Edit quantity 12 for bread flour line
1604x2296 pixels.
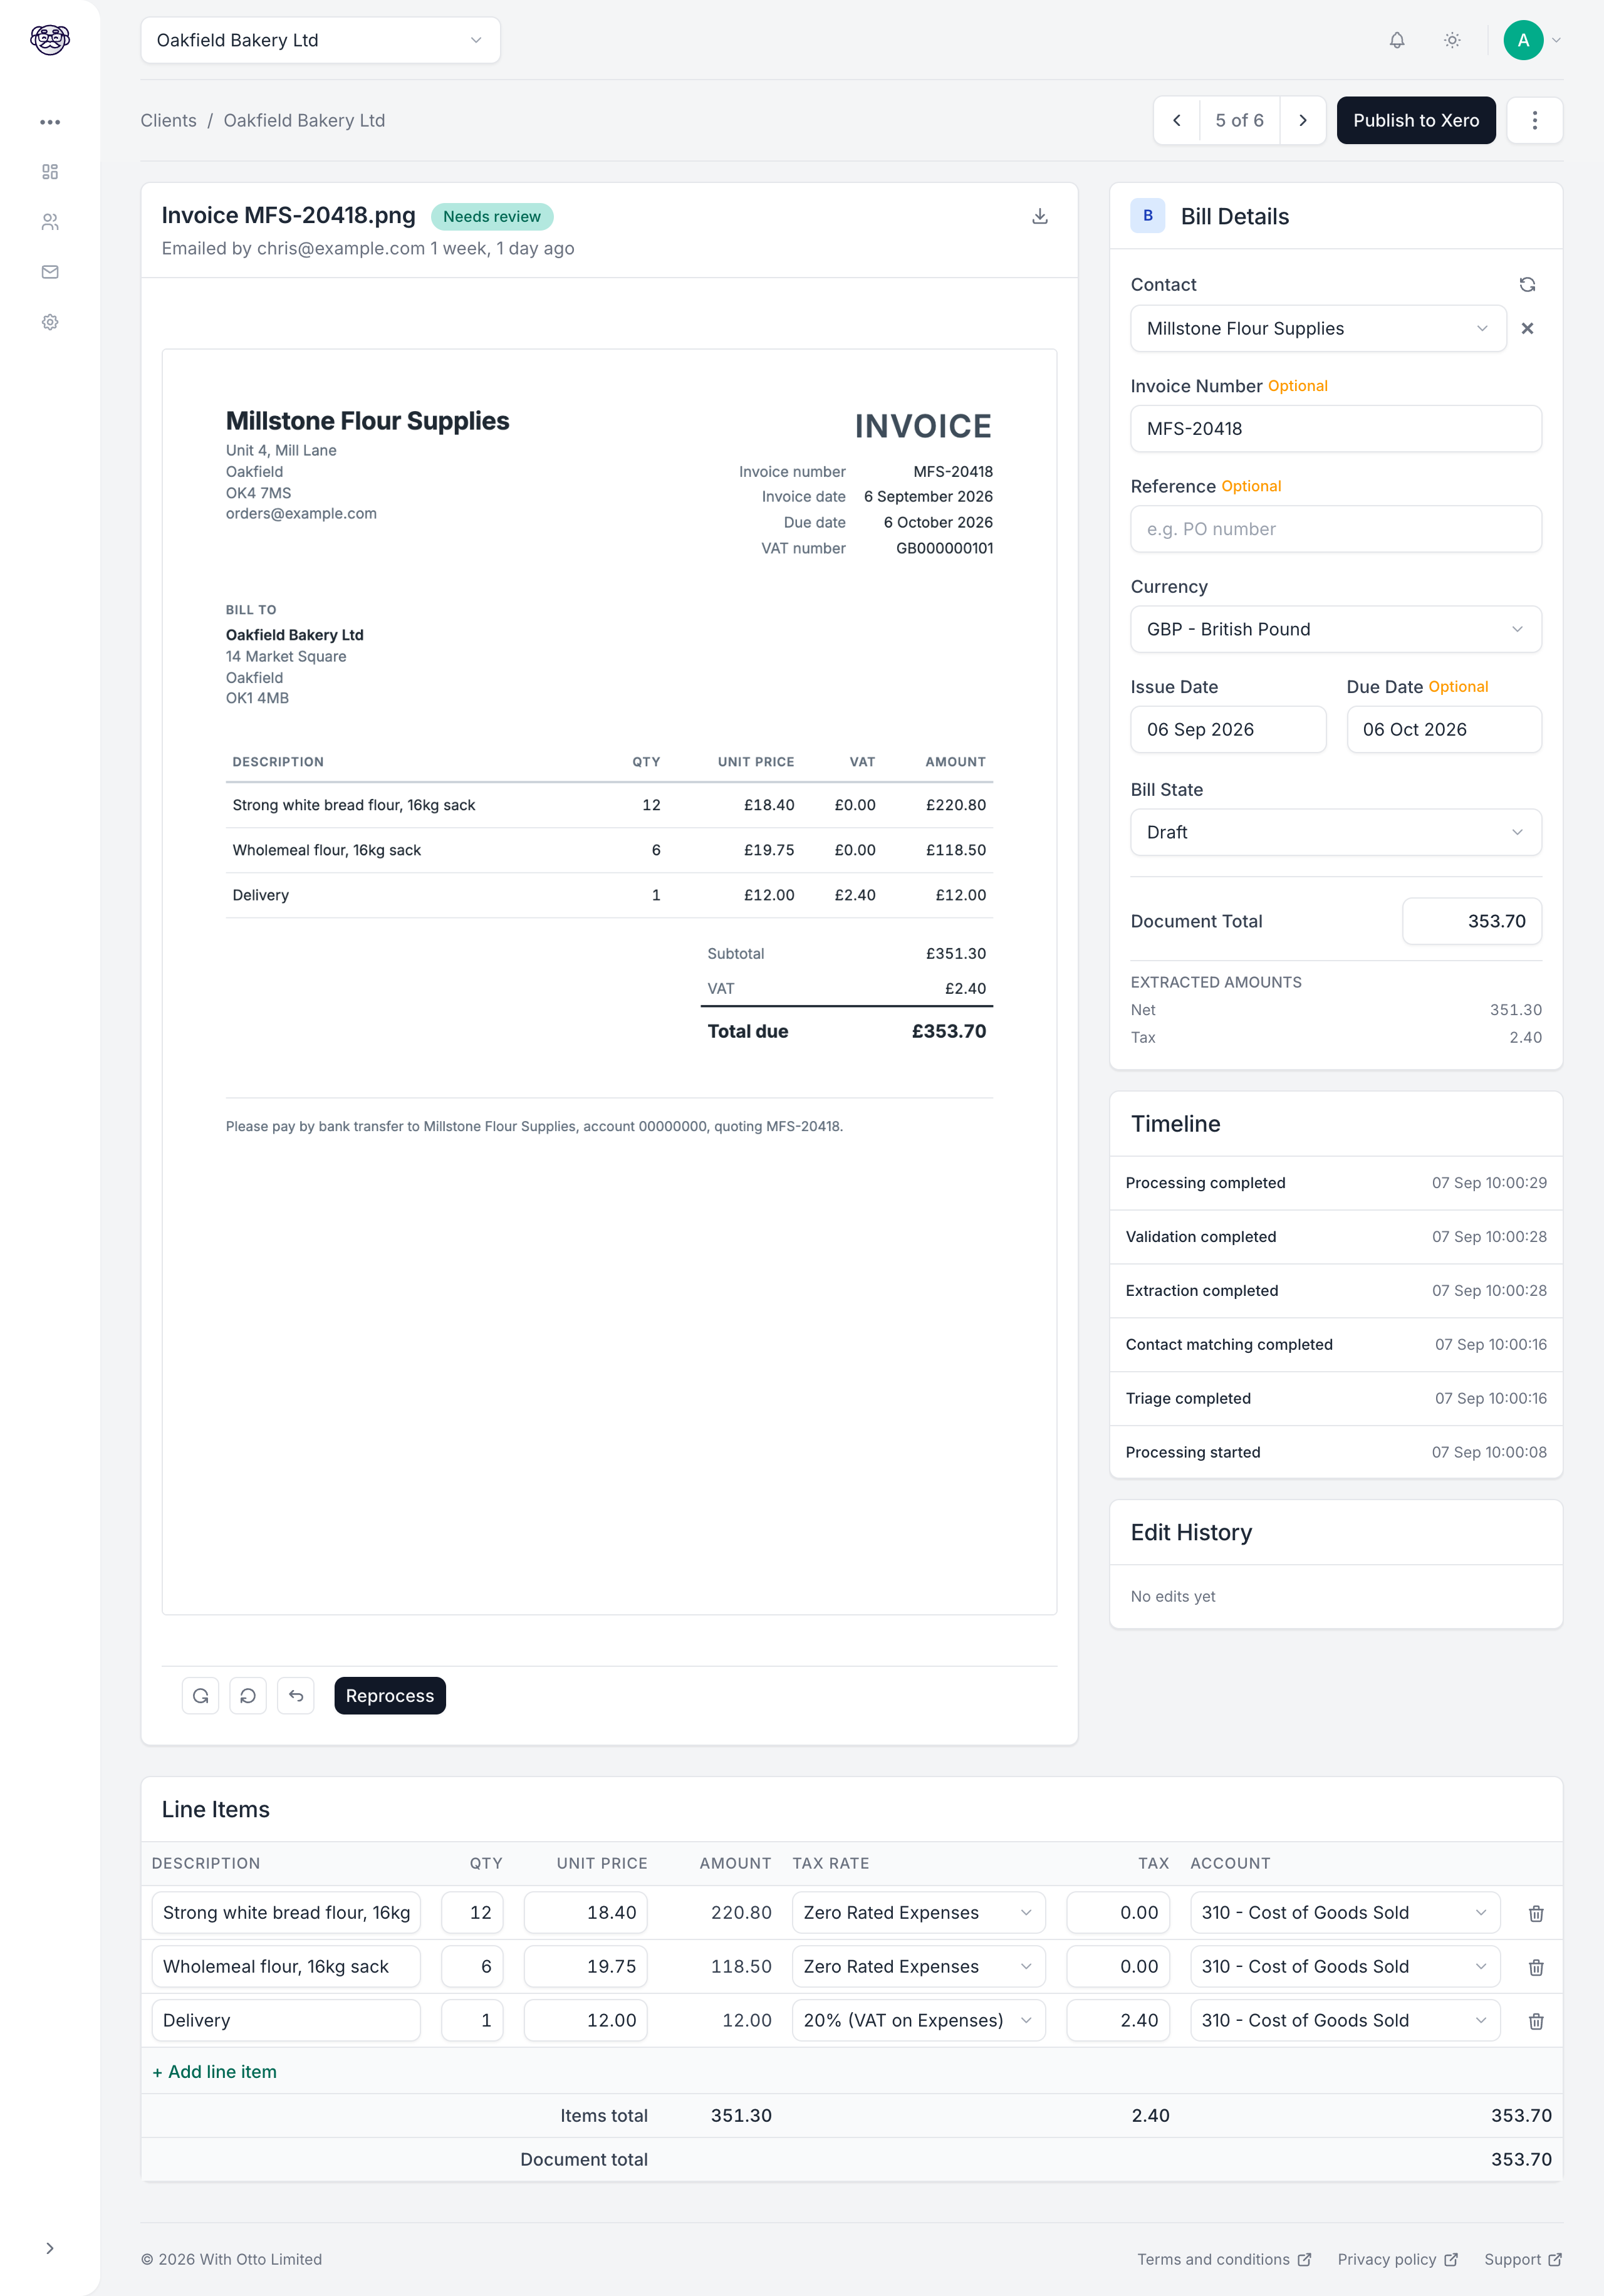[472, 1913]
